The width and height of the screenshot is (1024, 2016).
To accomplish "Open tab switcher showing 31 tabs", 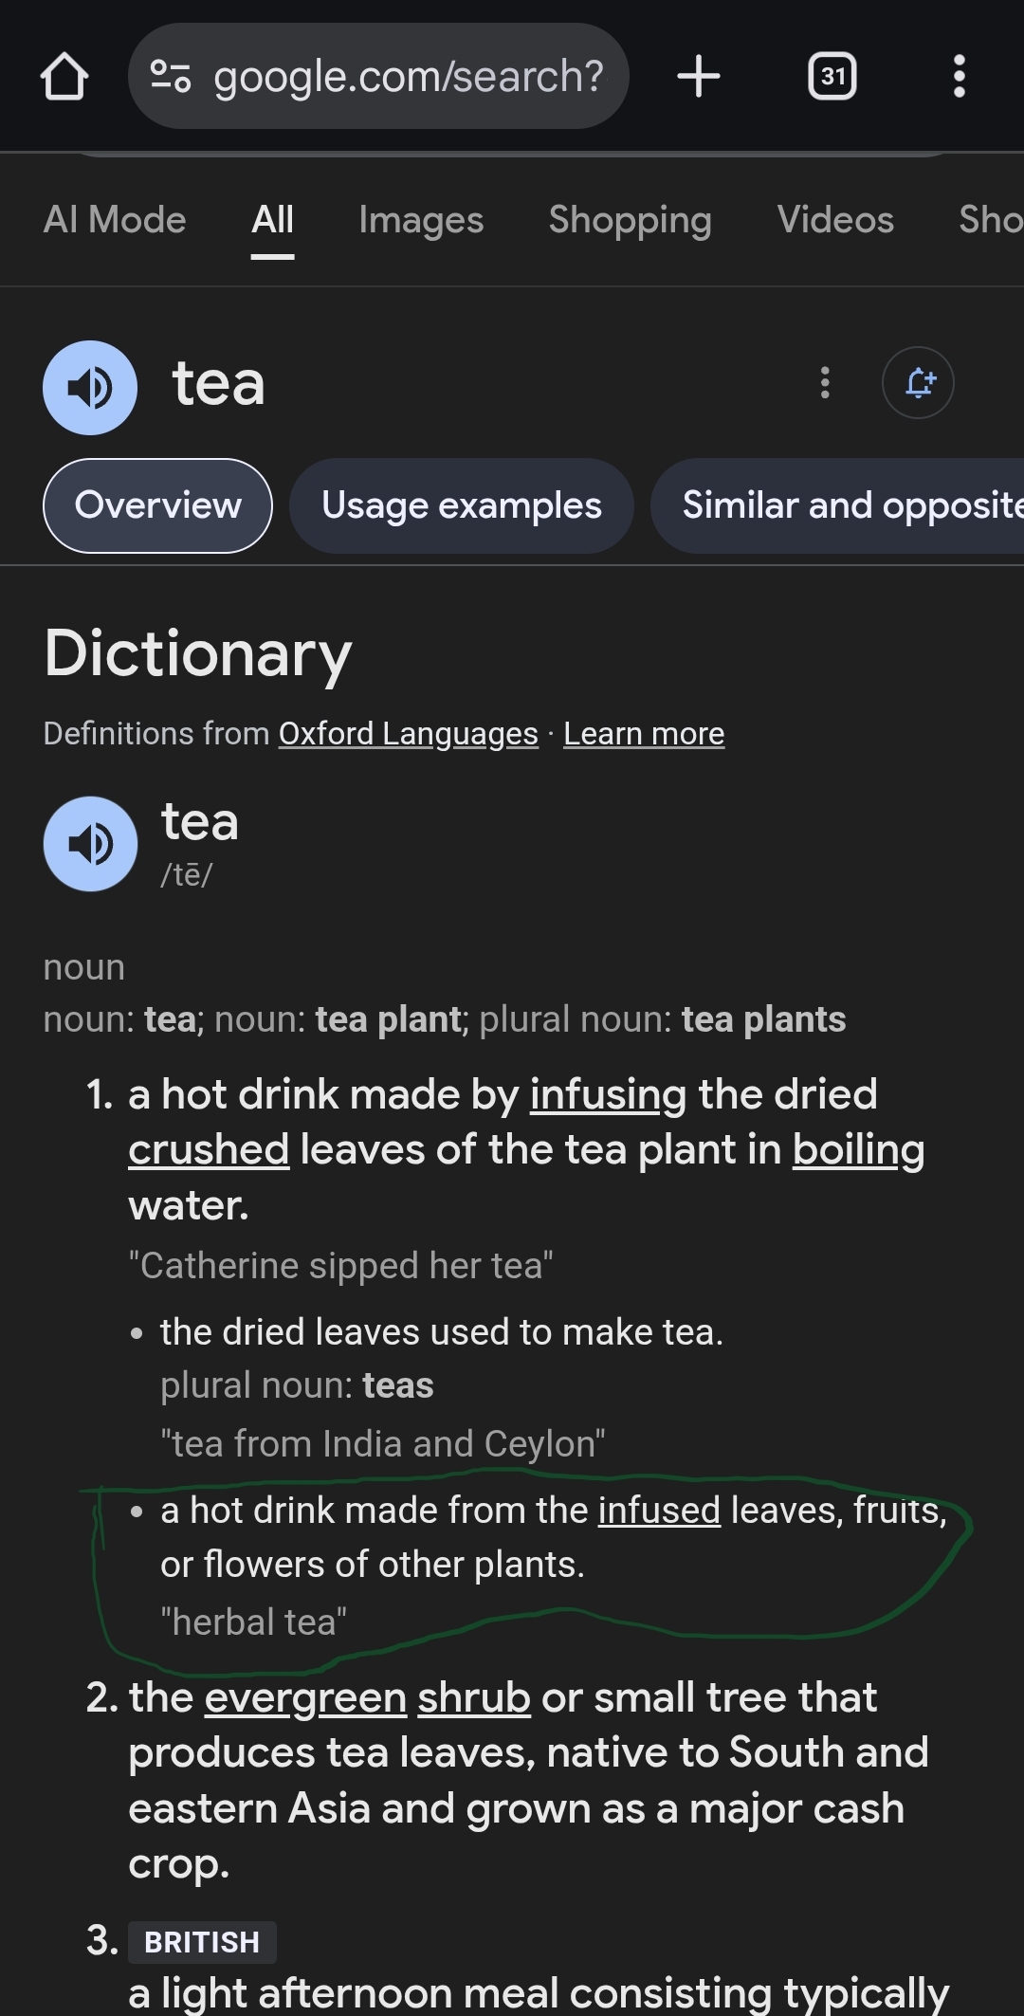I will click(x=832, y=76).
